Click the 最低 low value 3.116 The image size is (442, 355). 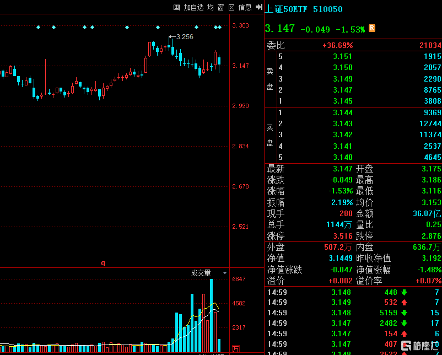(432, 191)
